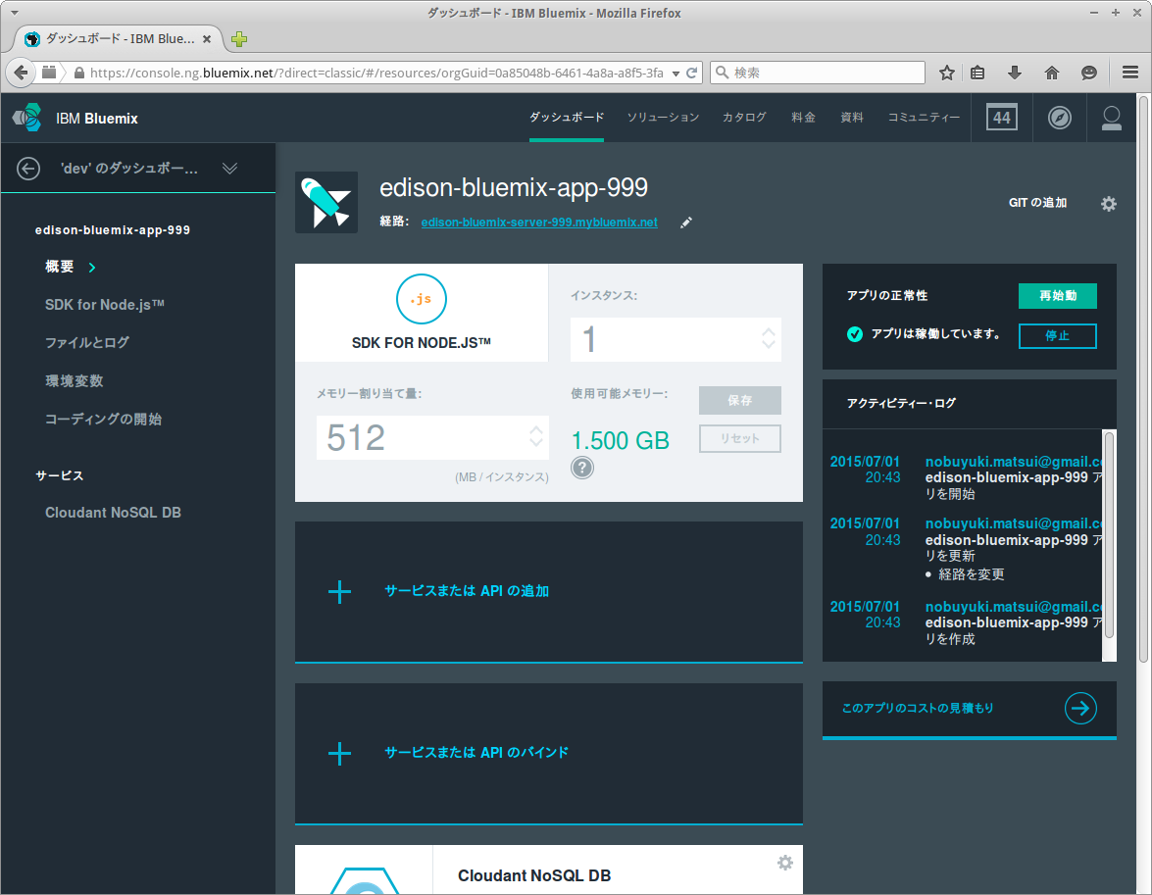
Task: Open the app settings gear near GIT の追加
Action: click(1109, 204)
